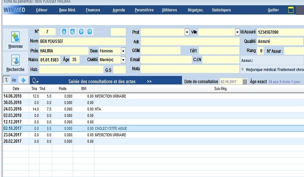Click the Nouveau patient icon
Viewport: 304px width, 177px height.
tap(15, 37)
